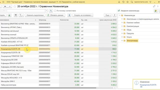Expand Электротовары folder
Viewport: 160px width, 90px height.
[x=122, y=40]
